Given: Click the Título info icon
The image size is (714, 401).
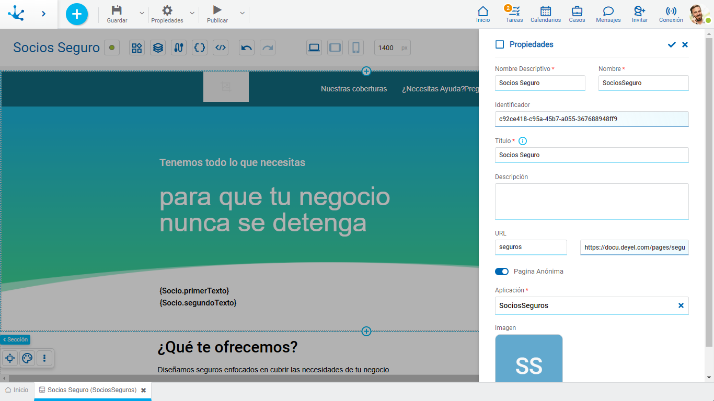Looking at the screenshot, I should coord(523,141).
